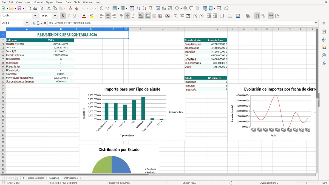Open the Styles menu
Viewport: 329px width, 185px height.
pyautogui.click(x=49, y=2)
